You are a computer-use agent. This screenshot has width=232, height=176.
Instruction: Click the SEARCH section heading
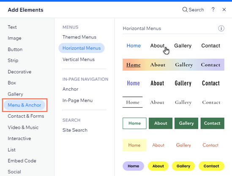(71, 120)
